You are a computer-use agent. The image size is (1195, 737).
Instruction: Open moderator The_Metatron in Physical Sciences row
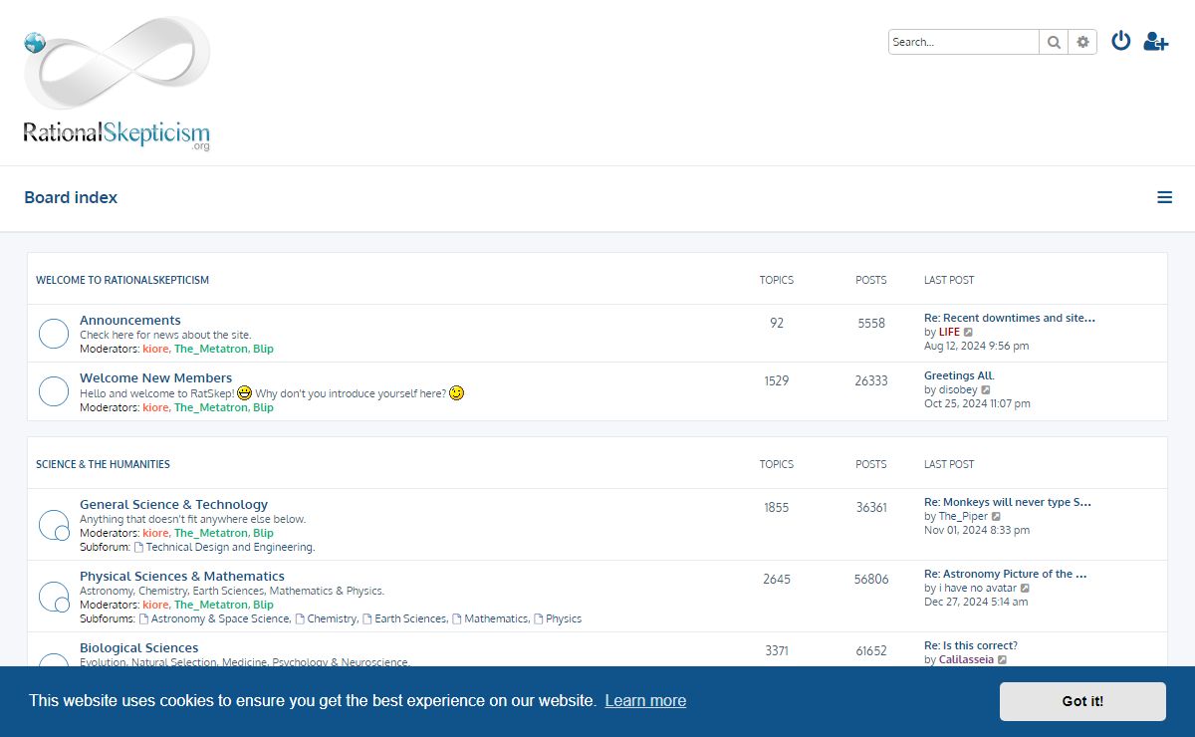(x=210, y=606)
